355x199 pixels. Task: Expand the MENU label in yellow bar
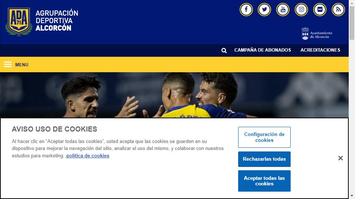point(22,65)
